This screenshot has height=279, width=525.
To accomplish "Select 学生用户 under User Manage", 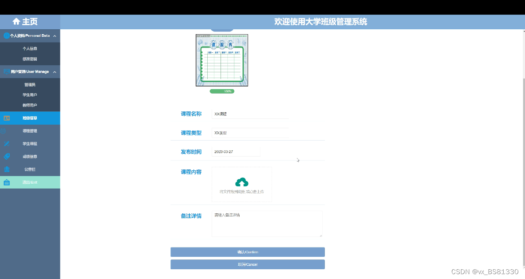I will 30,94.
